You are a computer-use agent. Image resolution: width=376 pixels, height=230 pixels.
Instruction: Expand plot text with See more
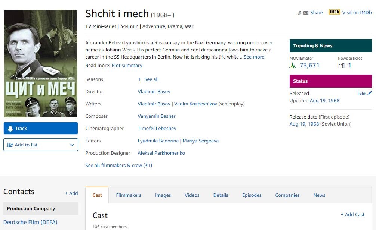254,57
